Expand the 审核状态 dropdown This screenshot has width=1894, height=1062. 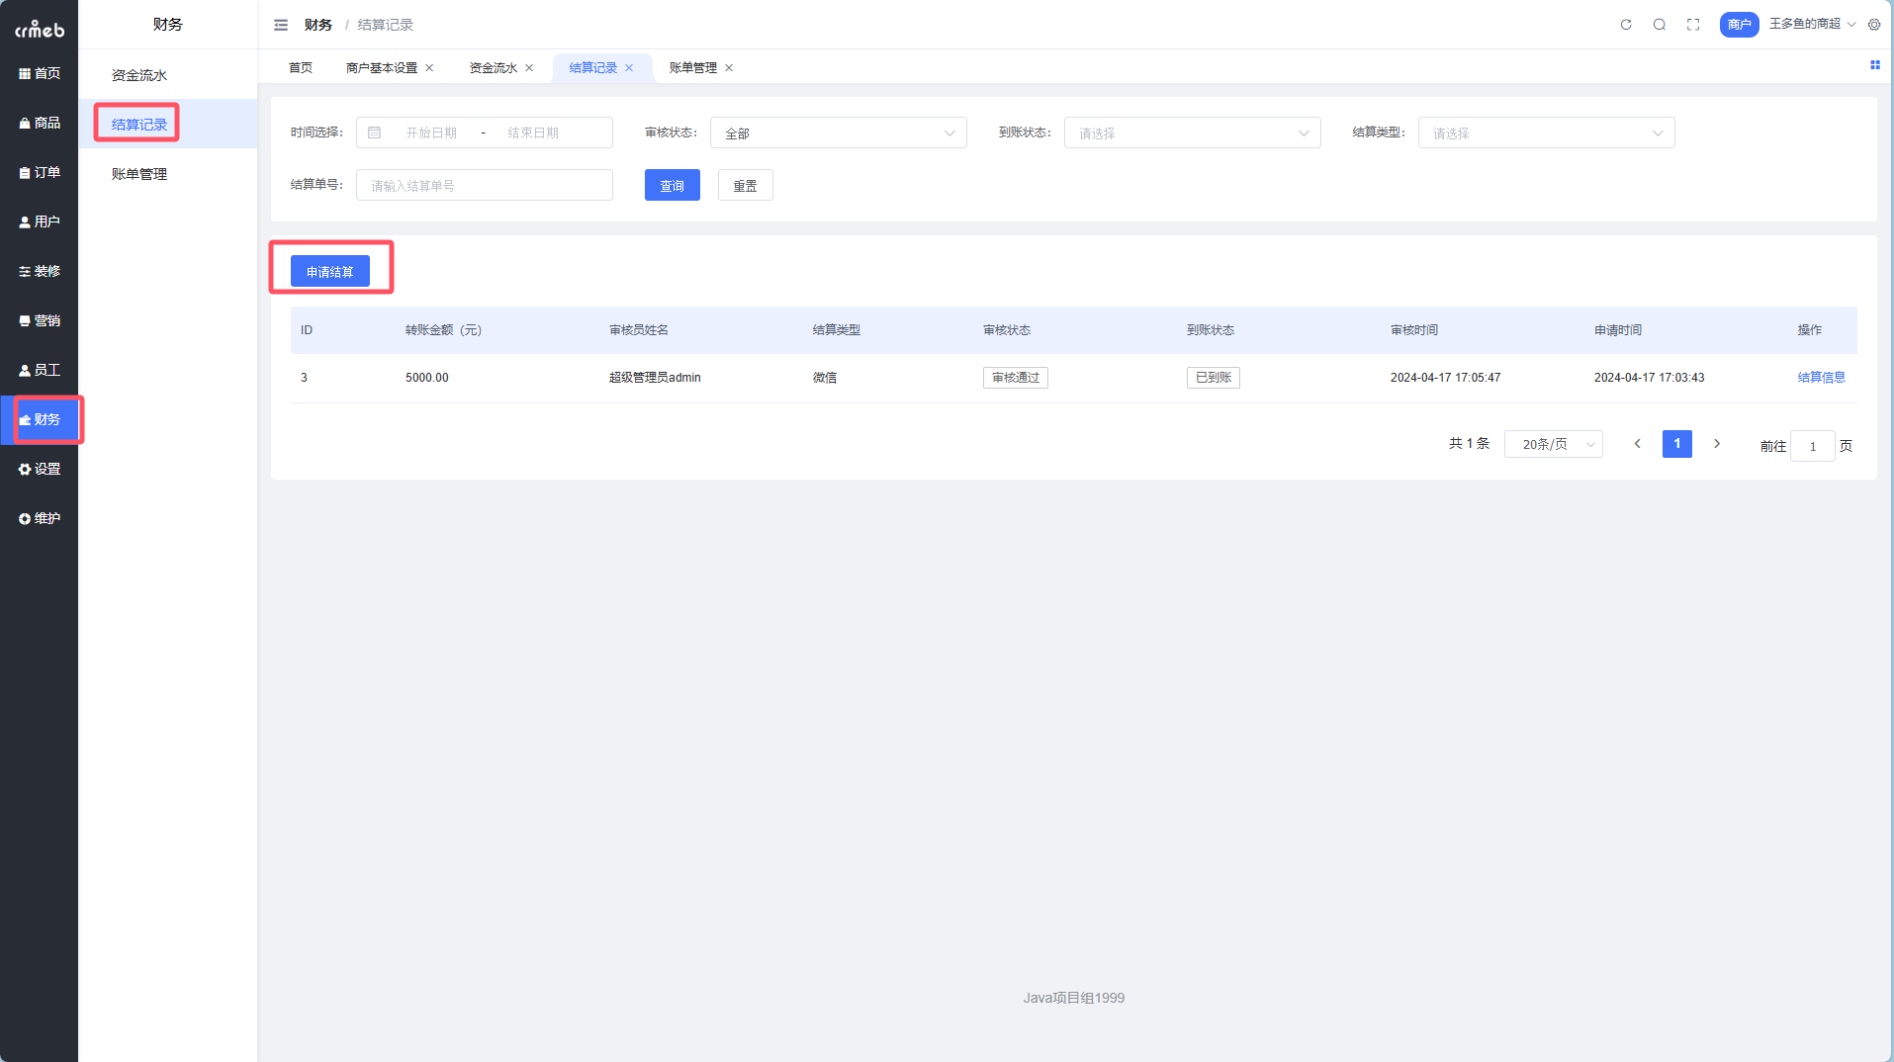tap(838, 133)
